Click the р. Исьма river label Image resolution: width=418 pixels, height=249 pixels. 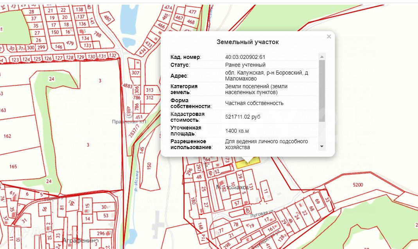(136, 181)
